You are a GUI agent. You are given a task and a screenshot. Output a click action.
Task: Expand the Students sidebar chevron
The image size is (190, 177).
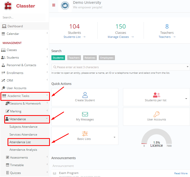pyautogui.click(x=47, y=57)
